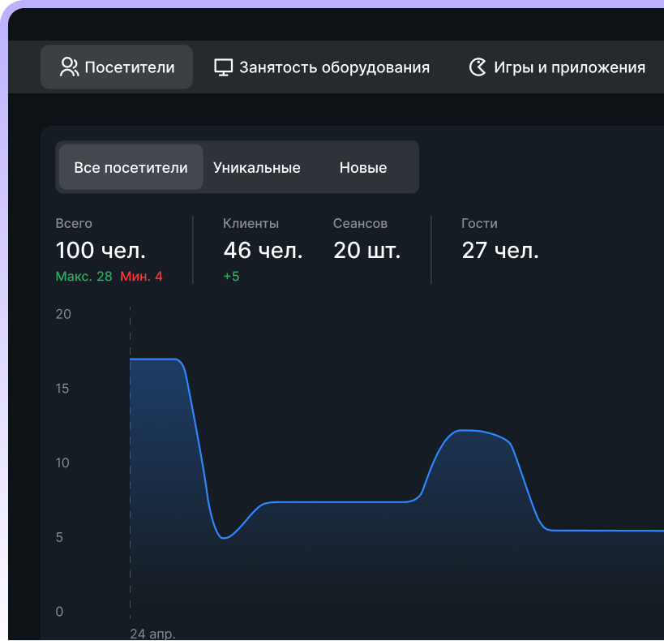
Task: Click the 5 y-axis label
Action: pos(59,538)
